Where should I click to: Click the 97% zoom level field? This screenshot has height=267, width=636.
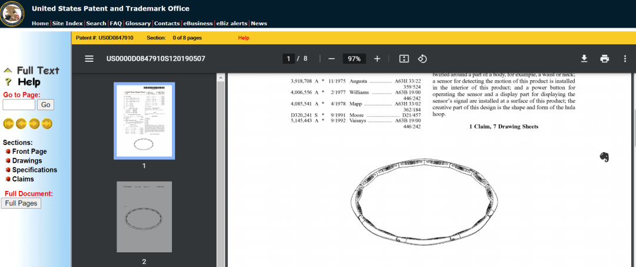pos(354,59)
